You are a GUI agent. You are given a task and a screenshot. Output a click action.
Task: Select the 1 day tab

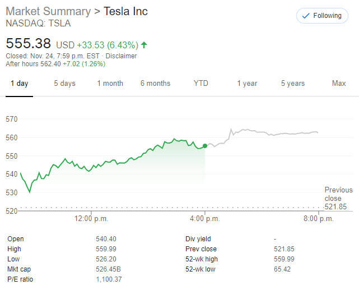pos(19,83)
